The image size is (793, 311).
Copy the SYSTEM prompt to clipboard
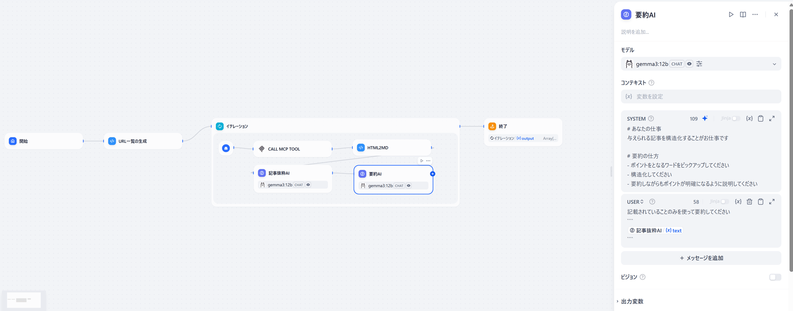pyautogui.click(x=761, y=118)
